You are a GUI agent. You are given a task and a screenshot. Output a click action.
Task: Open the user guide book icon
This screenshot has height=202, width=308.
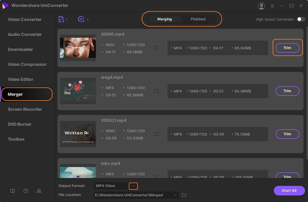click(x=13, y=191)
